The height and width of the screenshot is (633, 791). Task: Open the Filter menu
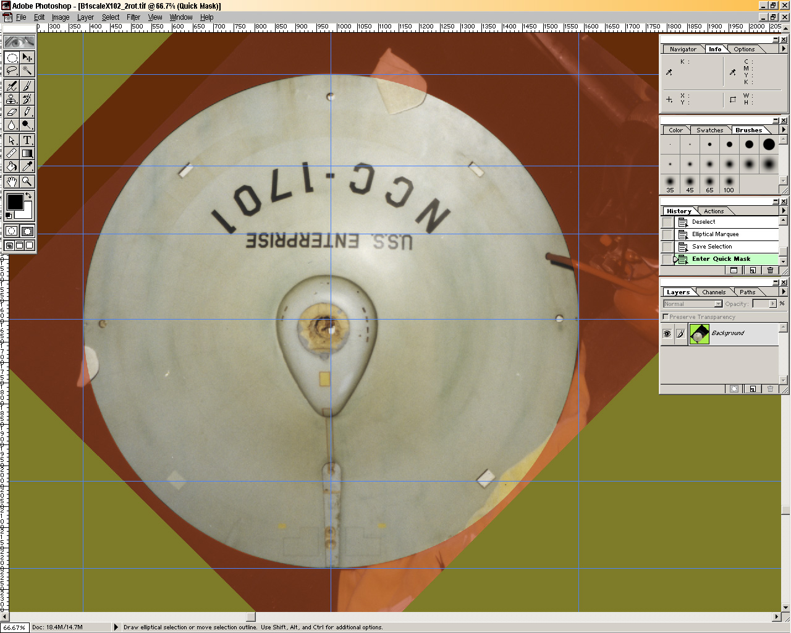tap(133, 17)
